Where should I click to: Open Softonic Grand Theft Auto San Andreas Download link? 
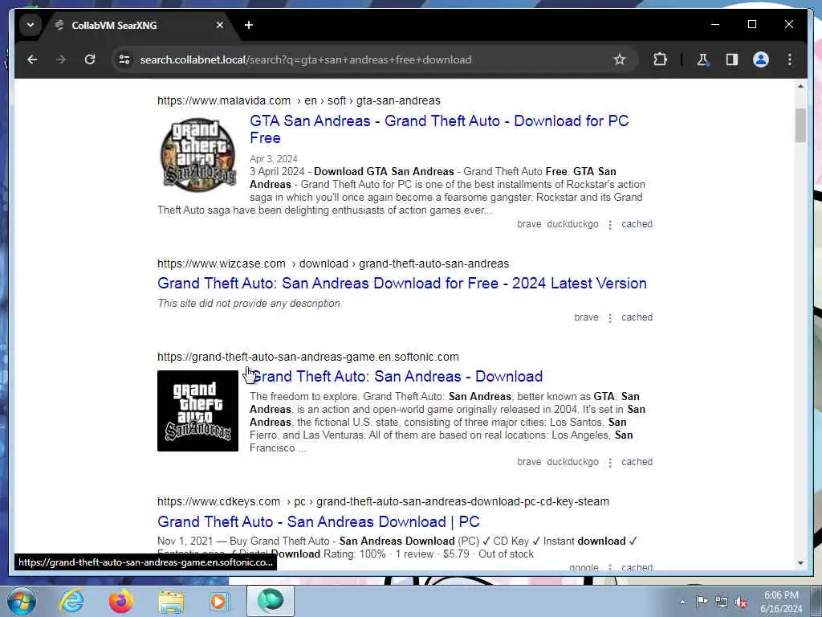point(397,376)
